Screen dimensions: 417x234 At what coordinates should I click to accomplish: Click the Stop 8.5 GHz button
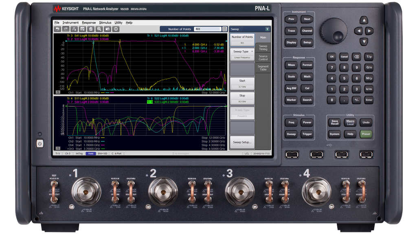242,97
